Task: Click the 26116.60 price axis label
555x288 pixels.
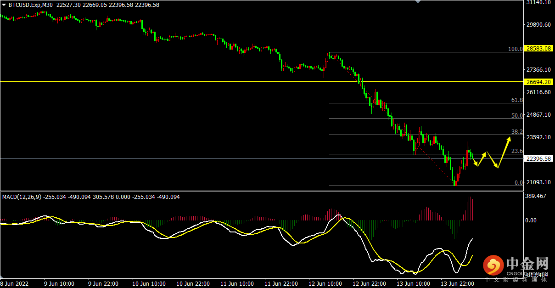Action: (x=538, y=92)
